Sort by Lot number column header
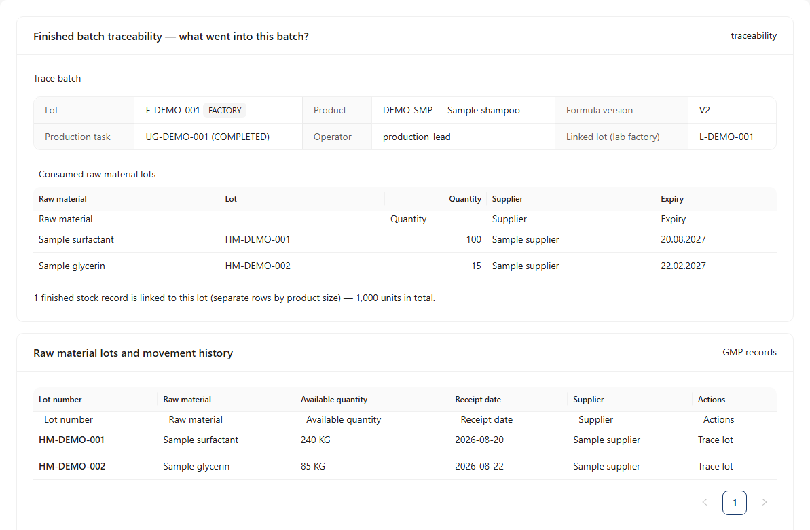Screen dimensions: 810x530 [x=60, y=399]
